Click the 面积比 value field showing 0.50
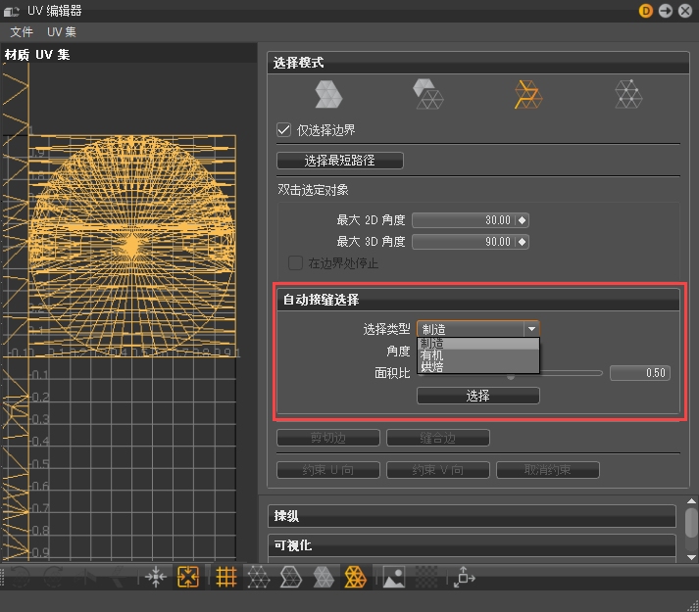Viewport: 699px width, 612px height. click(640, 373)
